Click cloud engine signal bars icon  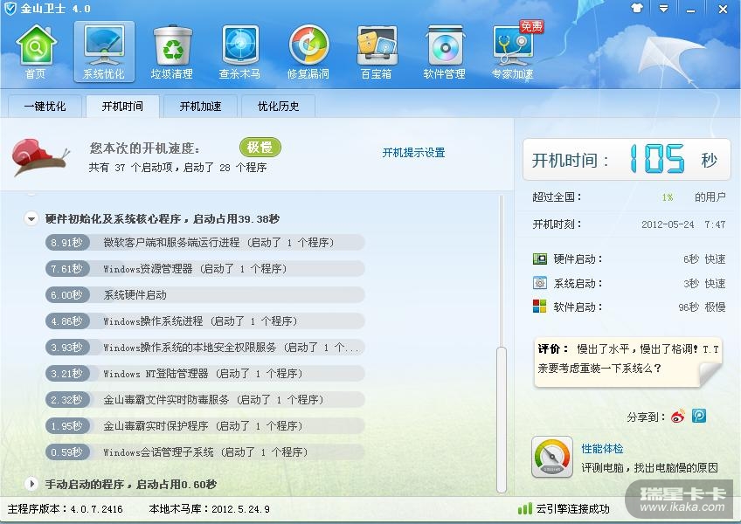(x=524, y=508)
